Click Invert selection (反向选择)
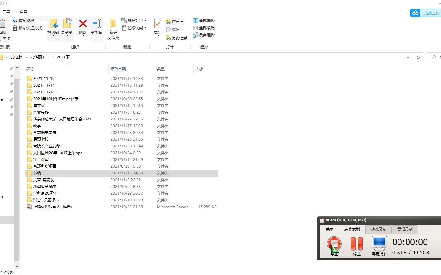Screen dimensions: 441x275 tap(204, 35)
